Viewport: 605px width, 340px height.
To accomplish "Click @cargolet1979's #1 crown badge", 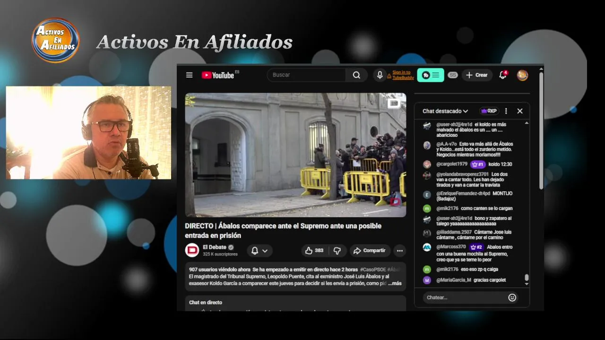I will pos(477,164).
